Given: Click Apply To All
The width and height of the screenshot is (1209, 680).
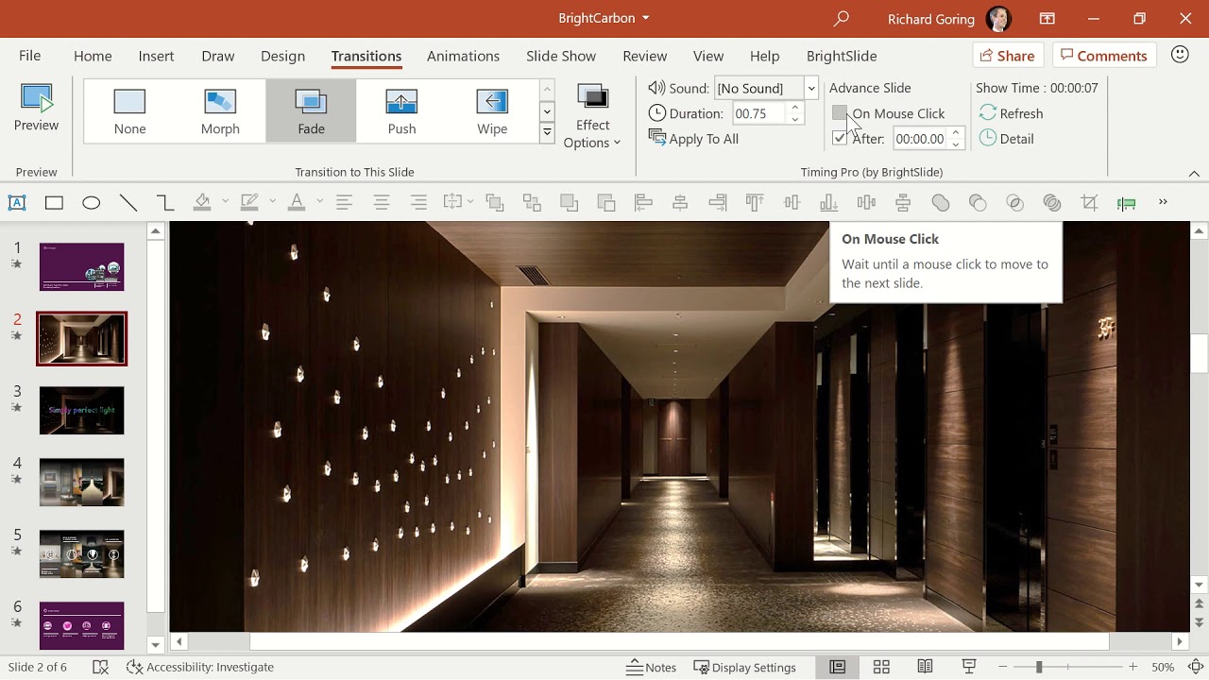Looking at the screenshot, I should point(694,139).
